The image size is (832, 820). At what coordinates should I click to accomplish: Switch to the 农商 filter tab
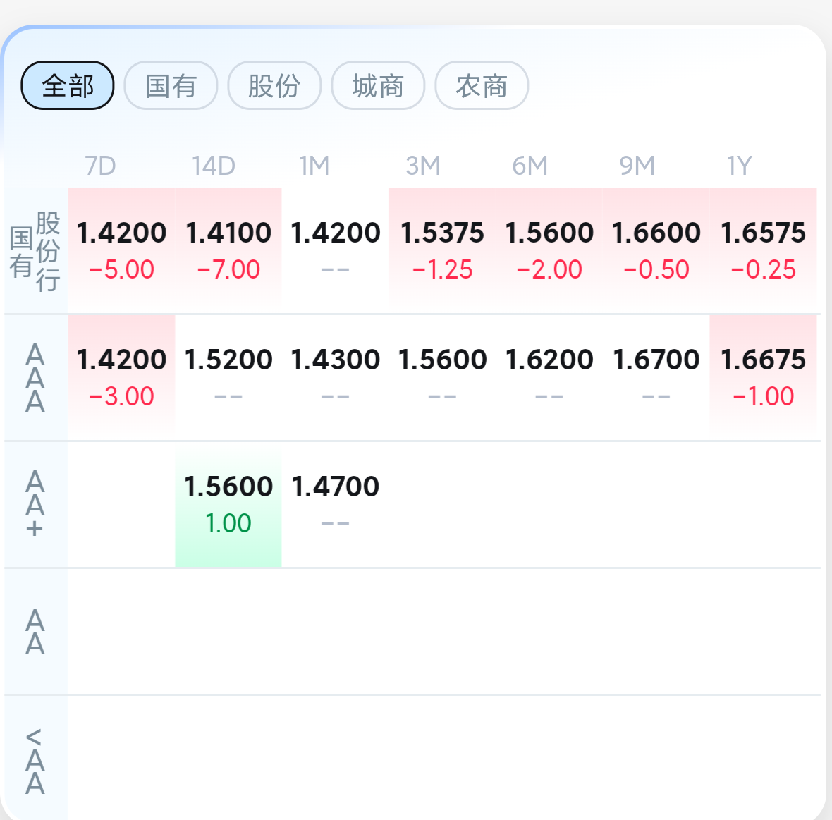(x=482, y=85)
